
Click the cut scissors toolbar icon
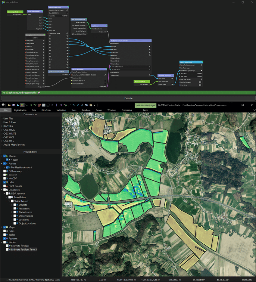82,105
